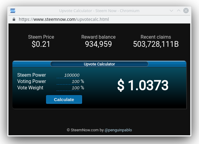Click the Recent claims heading

click(156, 37)
